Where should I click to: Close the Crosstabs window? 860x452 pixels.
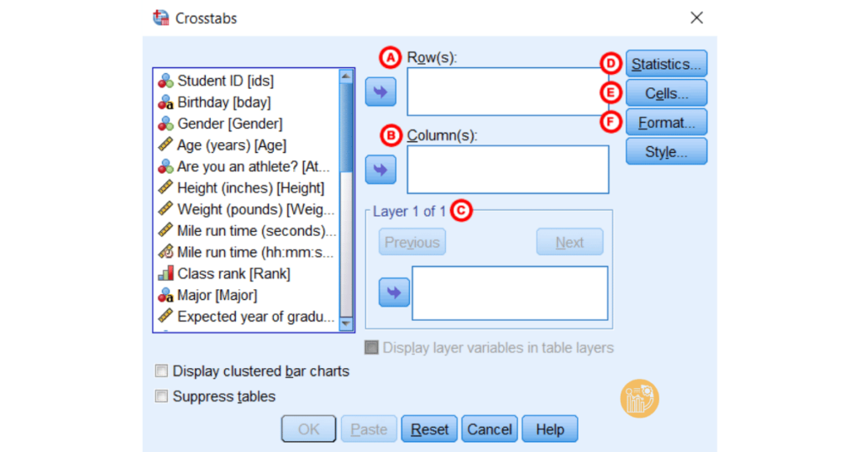click(x=696, y=18)
